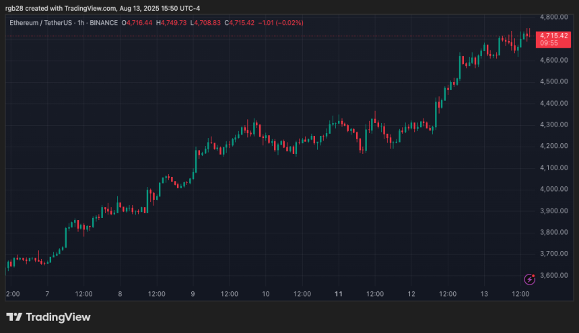Click the 4,800.00 price axis label

554,17
